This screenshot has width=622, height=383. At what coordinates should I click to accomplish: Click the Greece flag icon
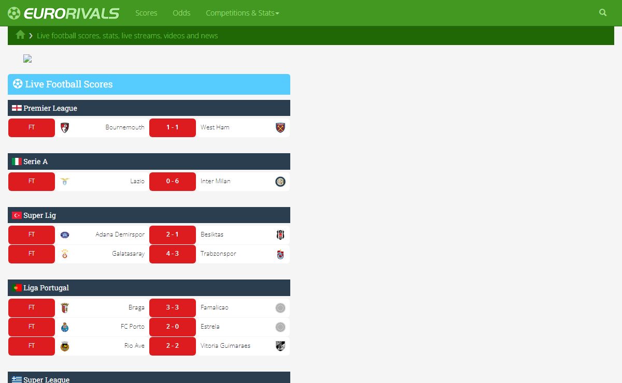(17, 379)
